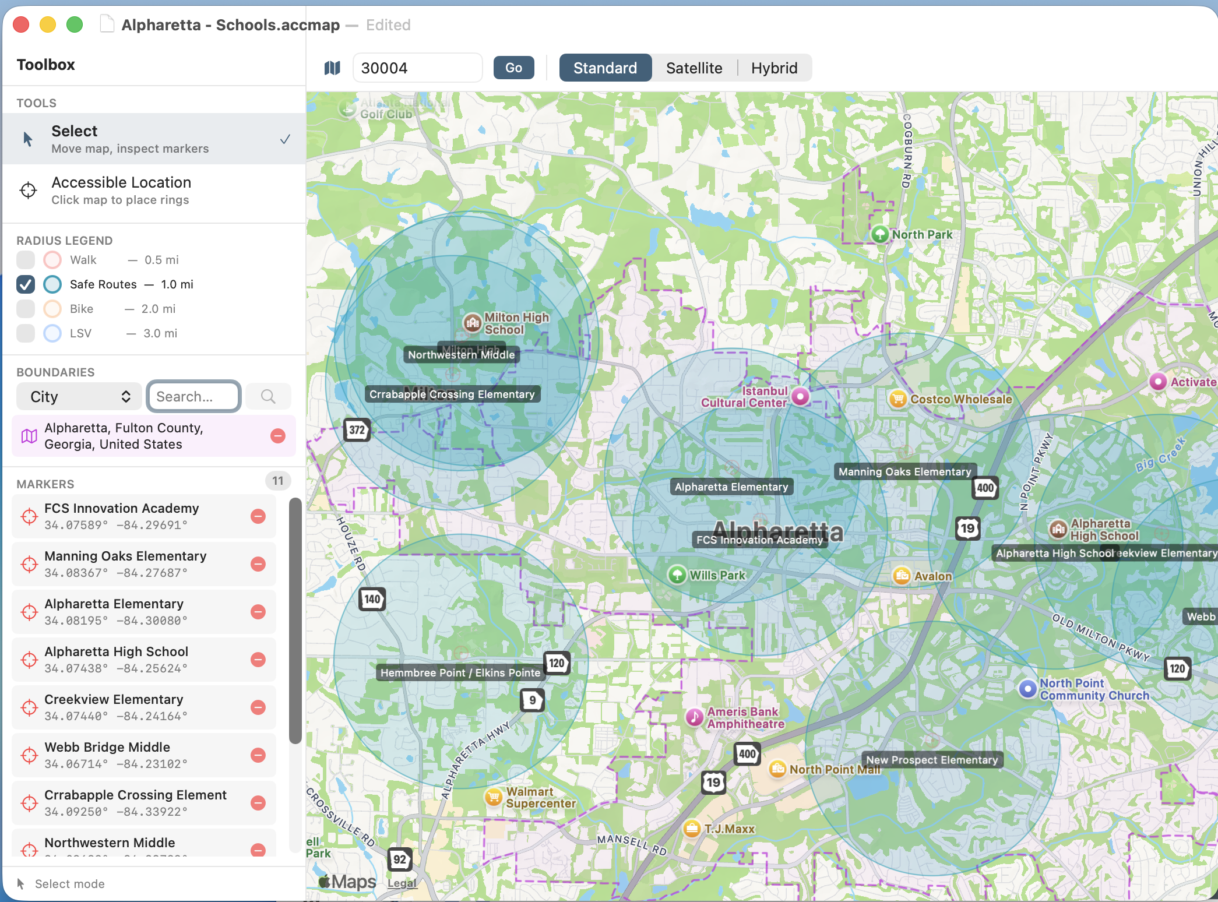Click the document proxy icon in title bar
Image resolution: width=1218 pixels, height=902 pixels.
[x=107, y=24]
